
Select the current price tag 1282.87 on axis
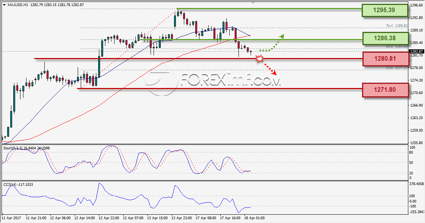click(x=416, y=51)
